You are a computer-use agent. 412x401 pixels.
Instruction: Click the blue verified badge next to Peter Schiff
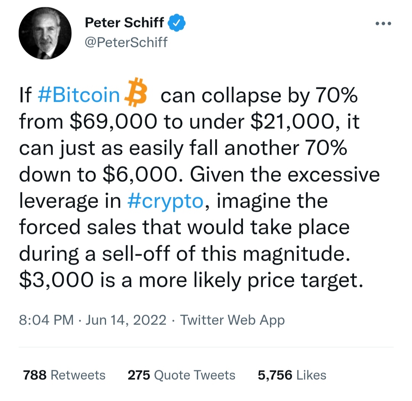click(x=177, y=22)
